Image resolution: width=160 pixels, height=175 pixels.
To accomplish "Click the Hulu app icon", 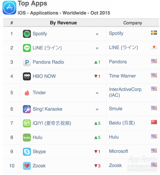I will pos(27,137).
